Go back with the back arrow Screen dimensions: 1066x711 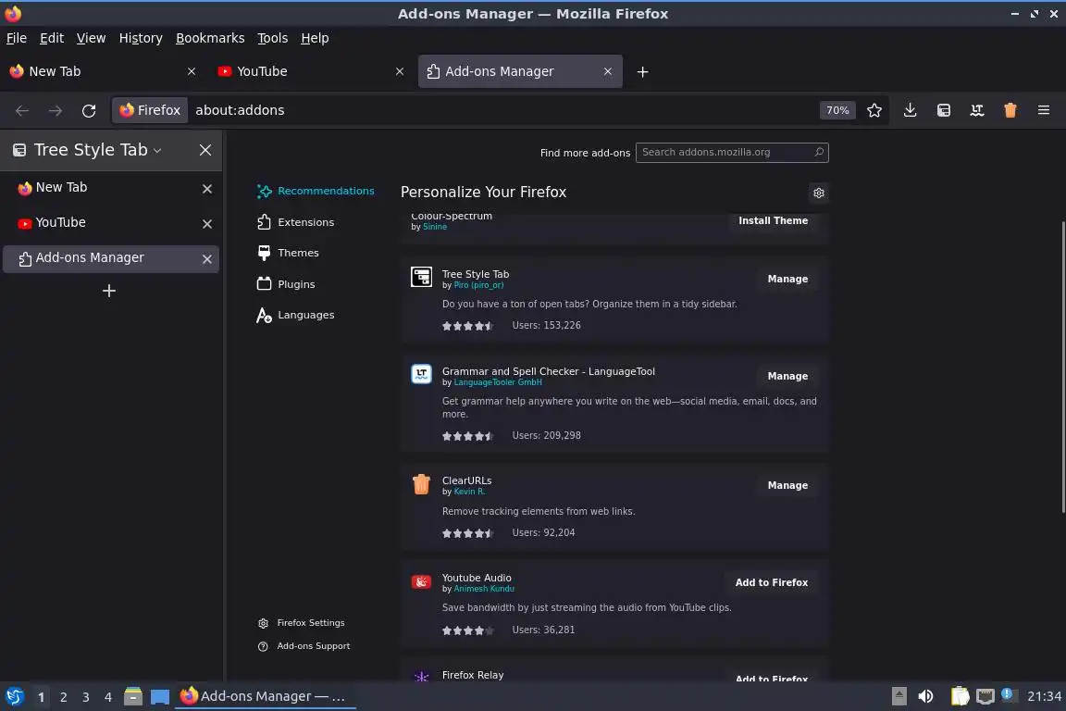22,110
